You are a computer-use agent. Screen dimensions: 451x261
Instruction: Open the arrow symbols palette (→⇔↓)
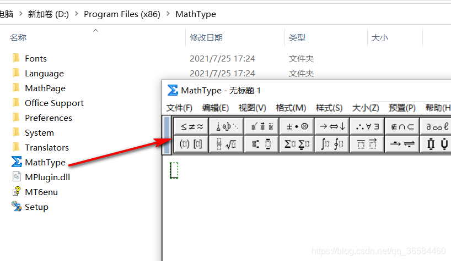[332, 126]
